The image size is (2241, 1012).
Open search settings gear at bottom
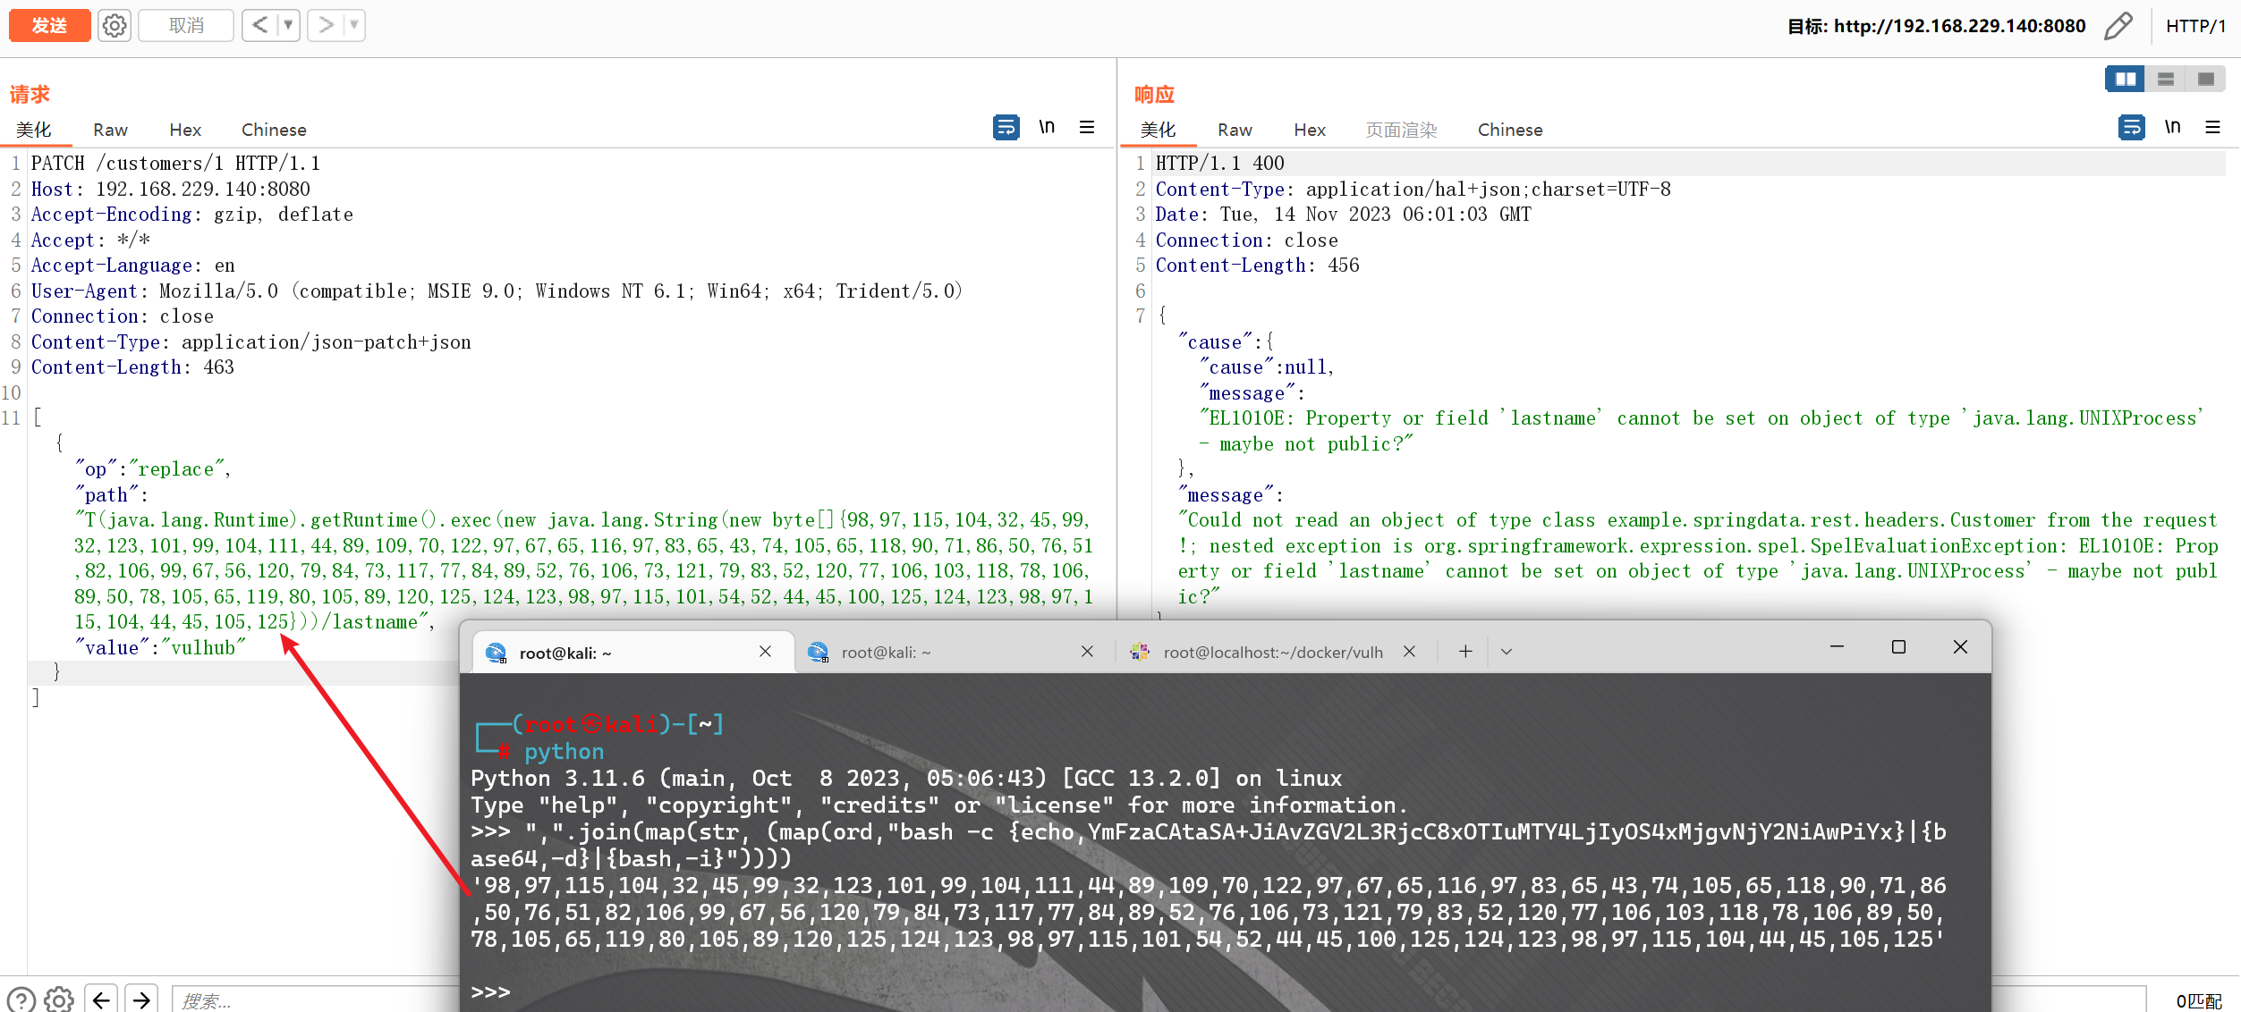[x=59, y=999]
